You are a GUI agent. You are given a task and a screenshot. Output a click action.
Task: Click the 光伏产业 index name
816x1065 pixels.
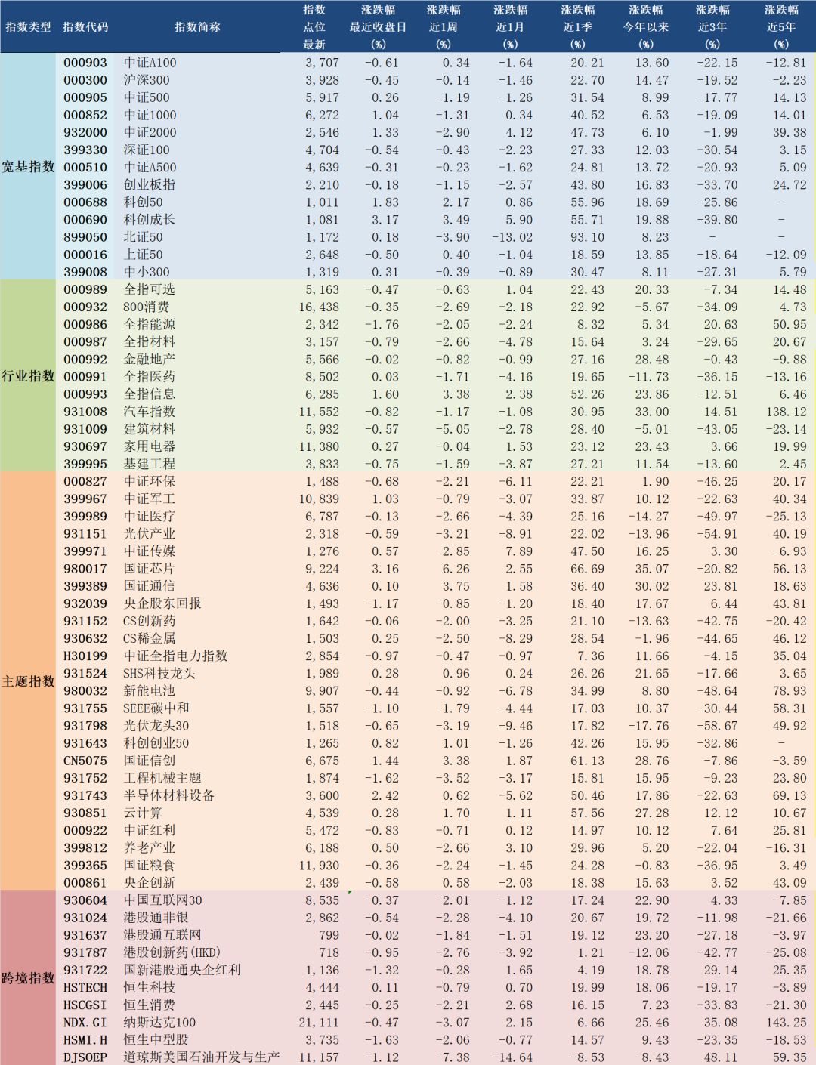click(x=150, y=534)
